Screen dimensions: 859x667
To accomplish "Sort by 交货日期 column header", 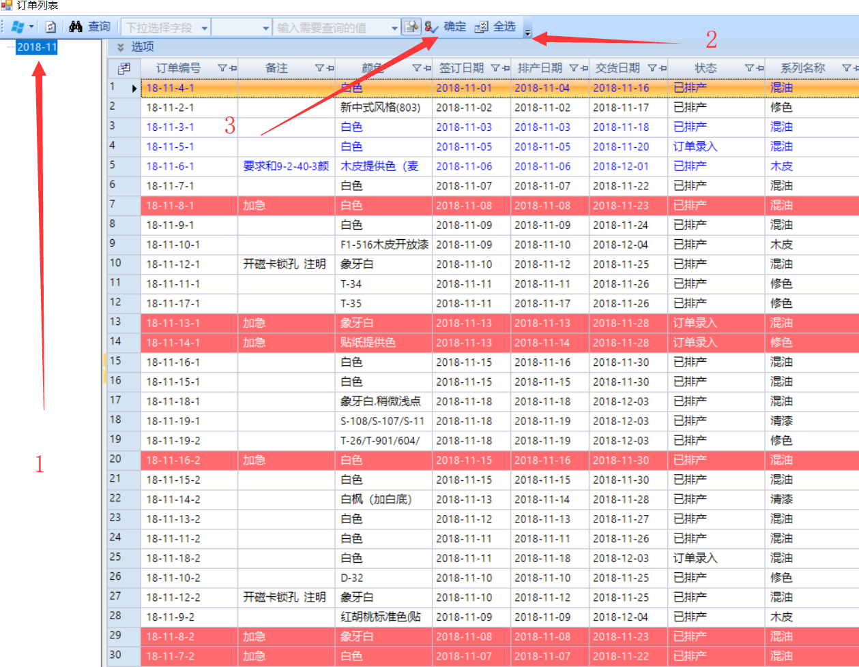I will click(x=617, y=68).
